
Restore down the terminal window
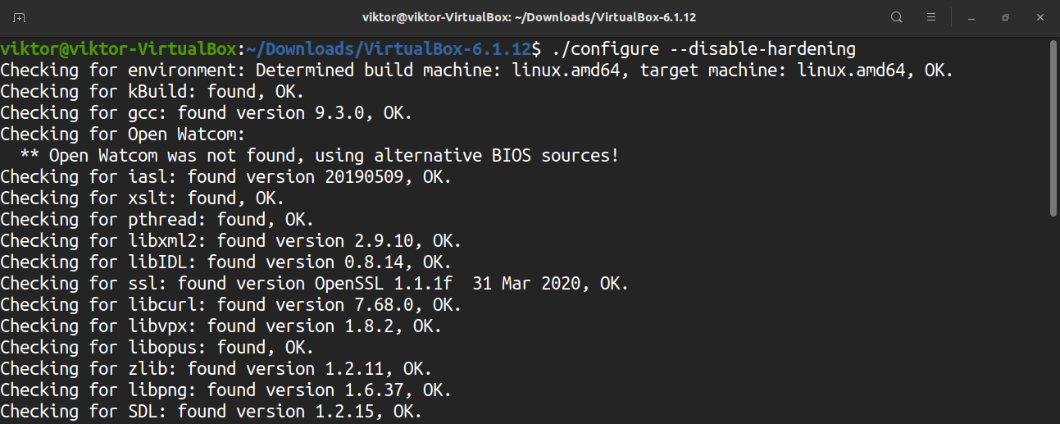pos(1005,17)
